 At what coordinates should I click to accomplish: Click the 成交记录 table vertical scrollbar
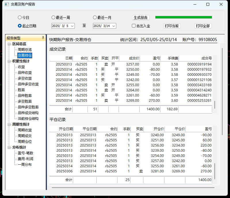pyautogui.click(x=214, y=105)
